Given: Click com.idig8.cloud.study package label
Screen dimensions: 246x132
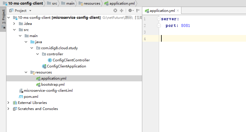Looking at the screenshot, I should point(59,48).
